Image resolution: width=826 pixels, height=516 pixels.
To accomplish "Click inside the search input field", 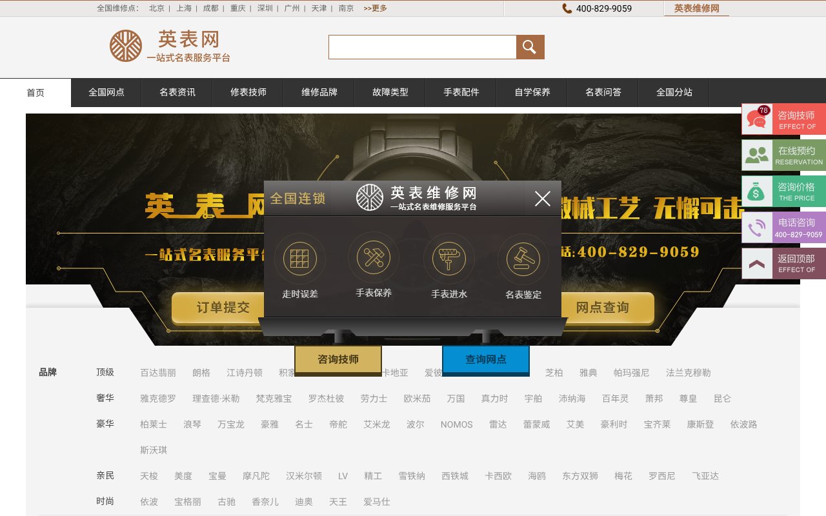I will click(423, 46).
